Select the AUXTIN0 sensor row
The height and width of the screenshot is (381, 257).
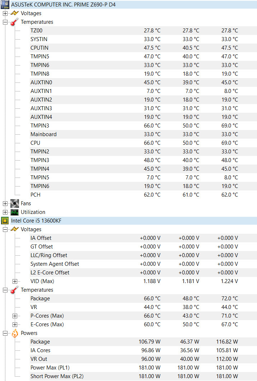(x=143, y=82)
